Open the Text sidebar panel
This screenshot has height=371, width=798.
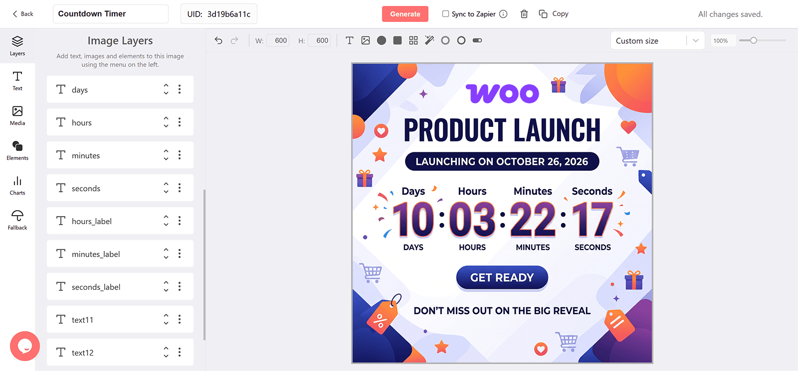point(17,81)
